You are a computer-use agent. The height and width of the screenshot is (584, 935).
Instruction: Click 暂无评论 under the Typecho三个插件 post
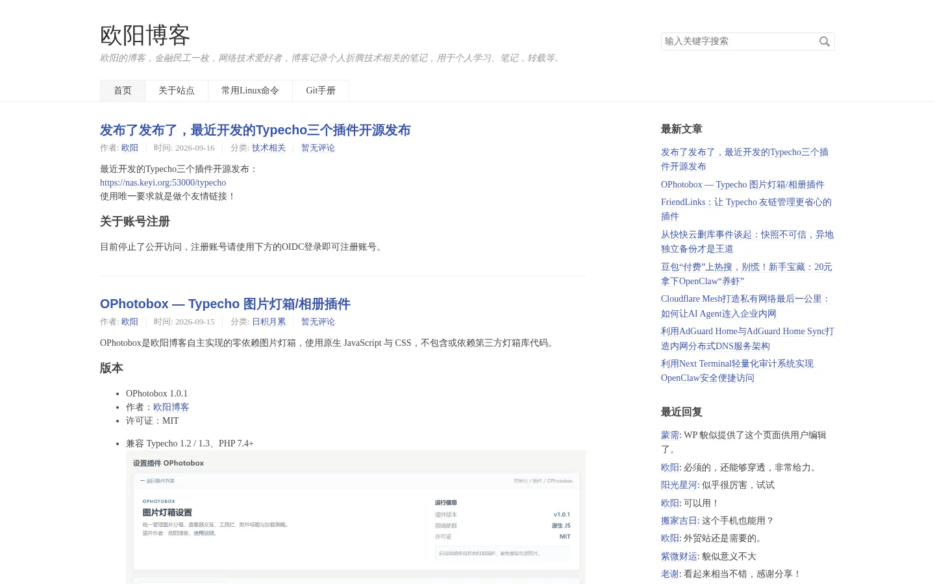point(318,148)
